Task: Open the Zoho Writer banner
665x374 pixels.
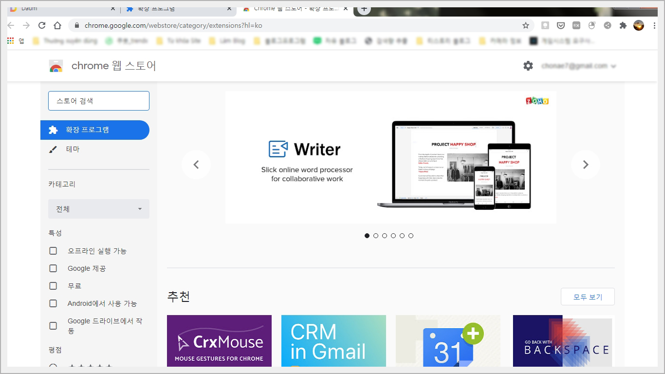Action: [390, 157]
